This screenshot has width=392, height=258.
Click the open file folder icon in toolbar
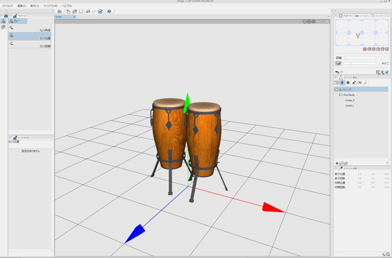75,11
